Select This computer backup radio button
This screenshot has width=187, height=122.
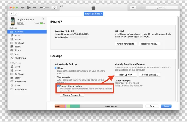[x=55, y=77]
